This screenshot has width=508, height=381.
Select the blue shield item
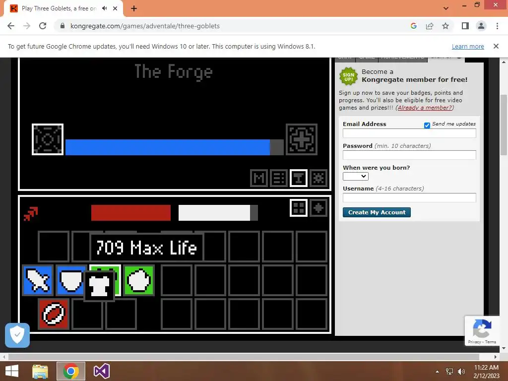tap(70, 280)
